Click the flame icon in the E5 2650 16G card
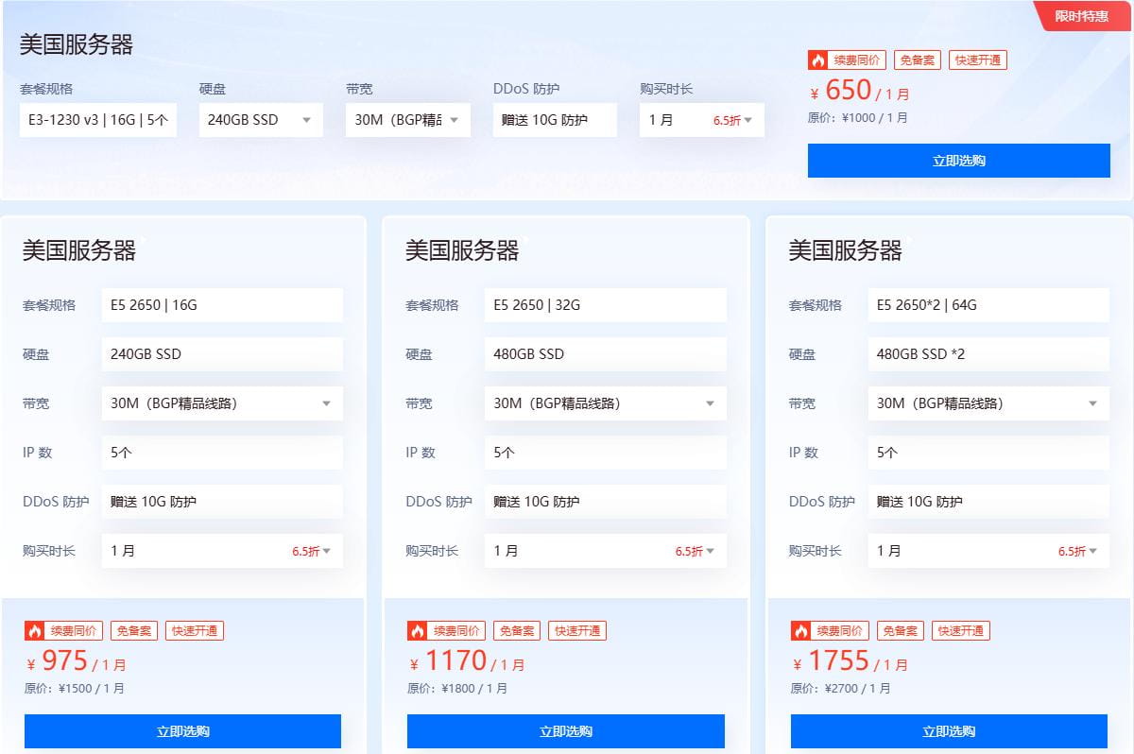 [x=35, y=630]
